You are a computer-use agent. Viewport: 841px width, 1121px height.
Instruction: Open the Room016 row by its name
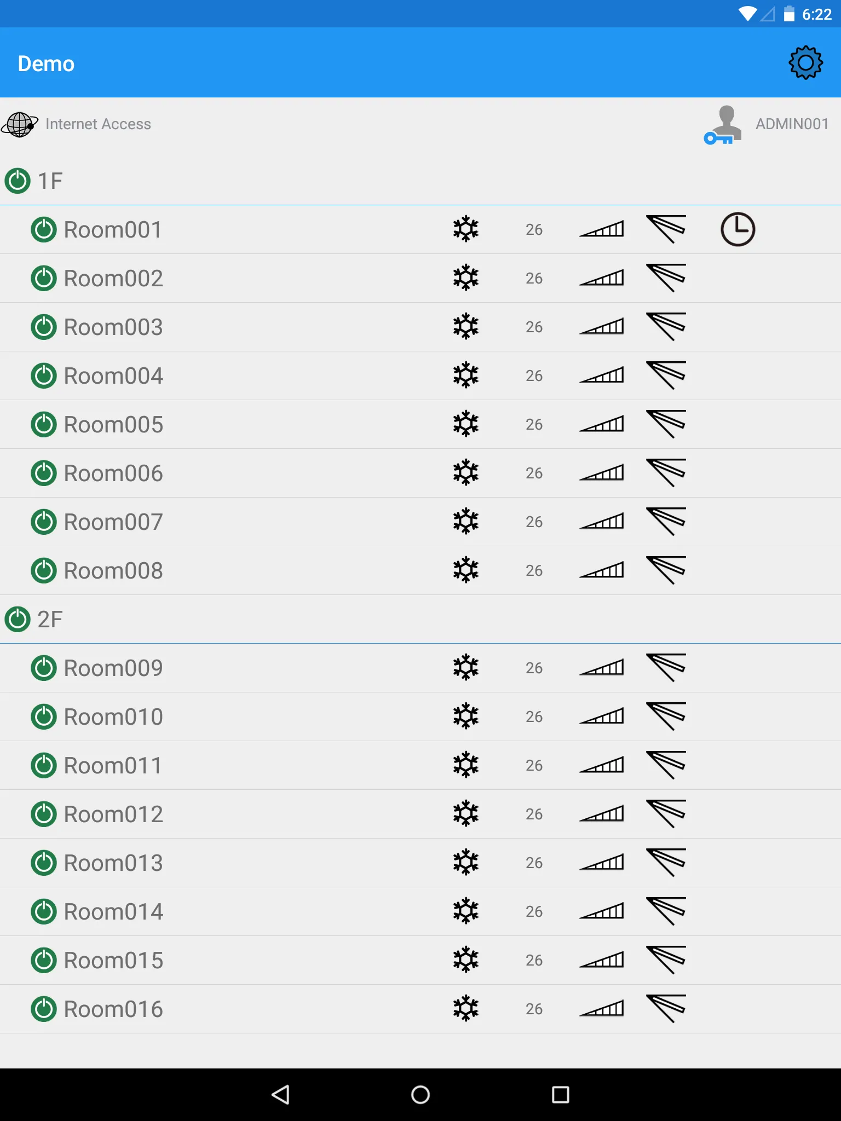[113, 1009]
